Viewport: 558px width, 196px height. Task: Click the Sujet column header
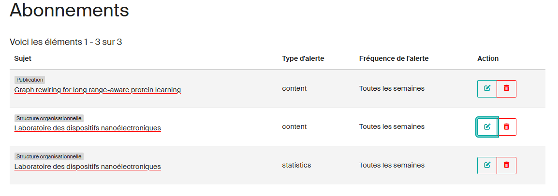click(x=23, y=59)
